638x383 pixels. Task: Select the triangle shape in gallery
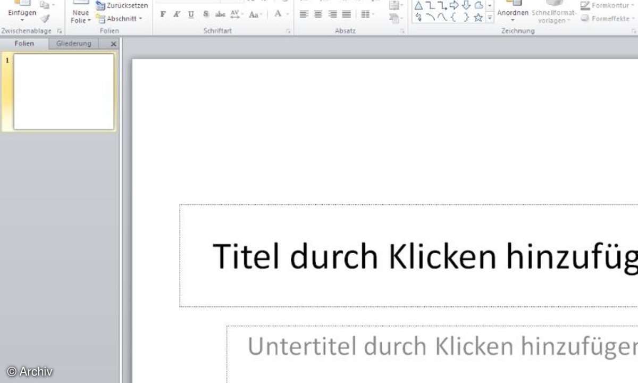point(419,5)
